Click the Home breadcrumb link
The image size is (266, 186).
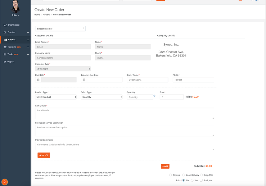click(x=37, y=15)
